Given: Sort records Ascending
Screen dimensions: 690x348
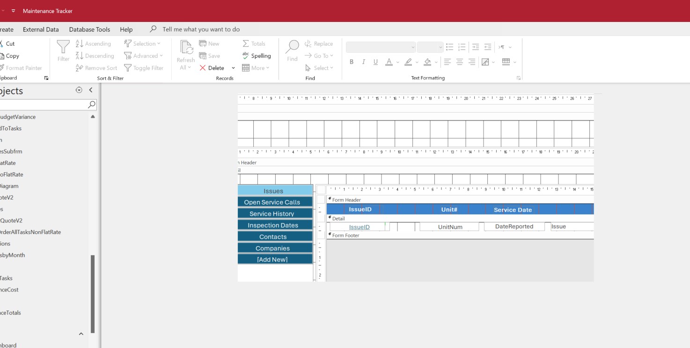Looking at the screenshot, I should (x=94, y=43).
